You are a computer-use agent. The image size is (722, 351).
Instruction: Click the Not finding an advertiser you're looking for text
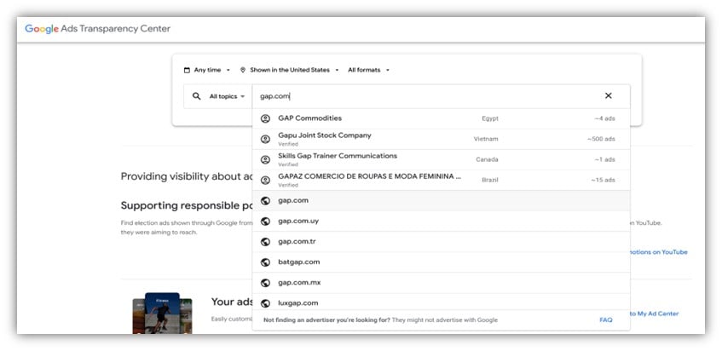tap(326, 320)
